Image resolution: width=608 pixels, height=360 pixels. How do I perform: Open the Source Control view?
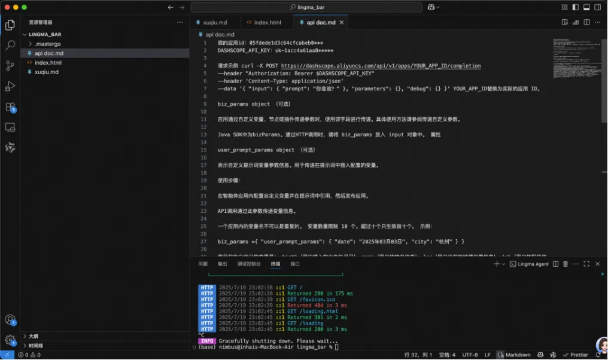(10, 66)
